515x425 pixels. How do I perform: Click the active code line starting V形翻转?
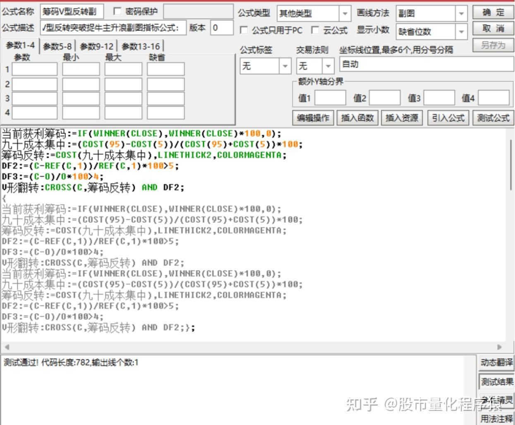[x=93, y=187]
